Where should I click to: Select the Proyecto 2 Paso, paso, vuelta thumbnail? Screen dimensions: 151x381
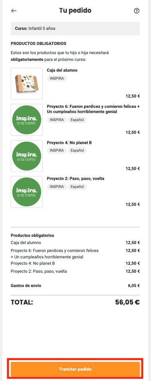click(27, 192)
